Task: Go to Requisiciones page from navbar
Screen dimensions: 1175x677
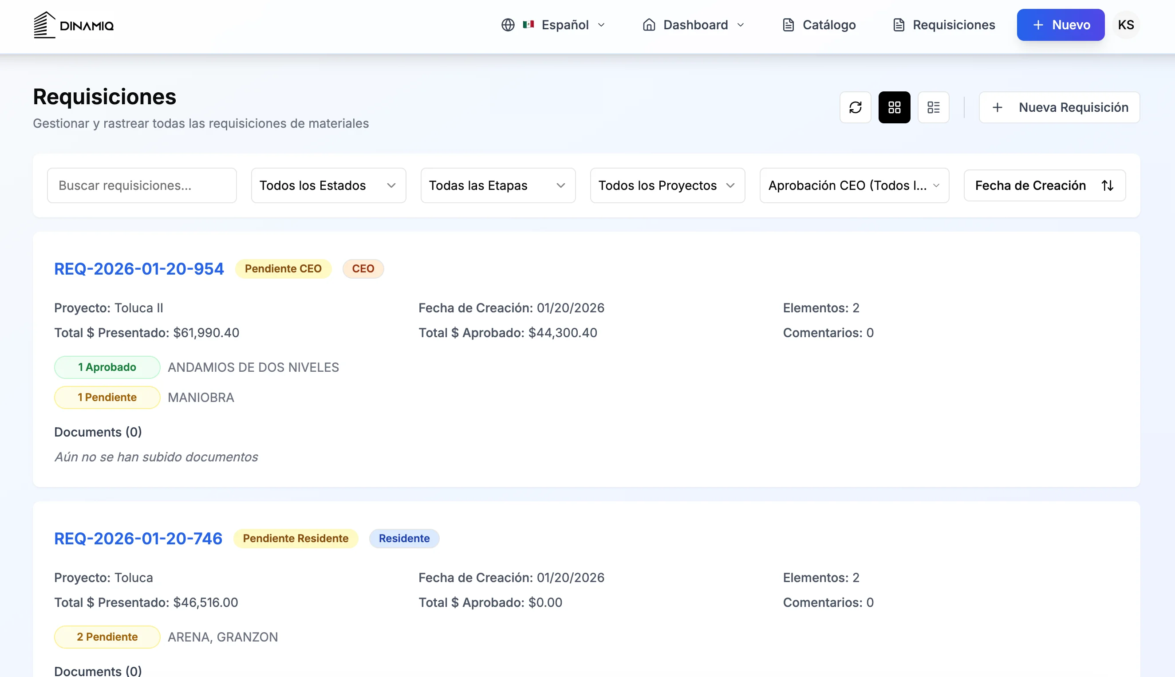Action: [x=944, y=25]
